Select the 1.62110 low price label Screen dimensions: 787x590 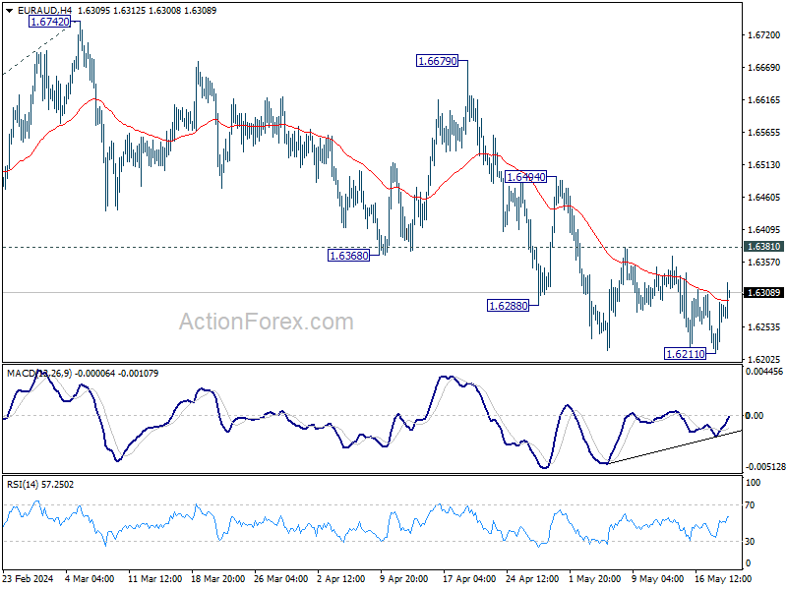coord(685,354)
